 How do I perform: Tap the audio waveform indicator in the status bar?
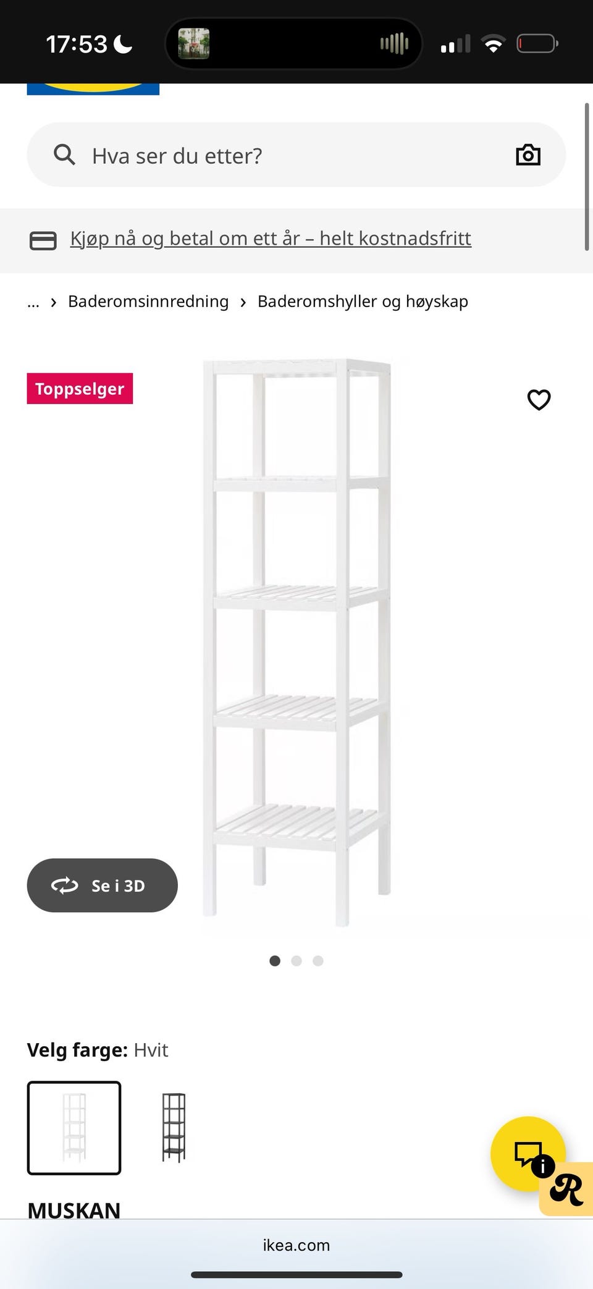[x=394, y=43]
